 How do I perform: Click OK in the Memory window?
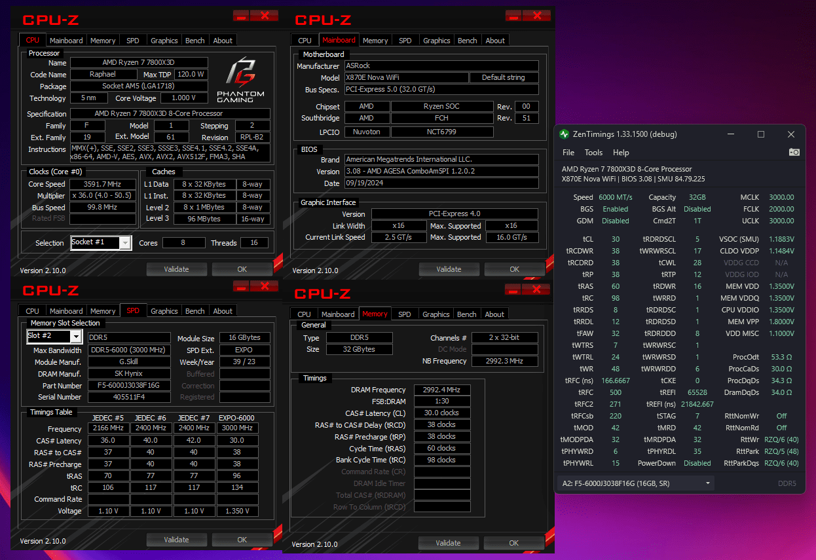click(x=513, y=543)
